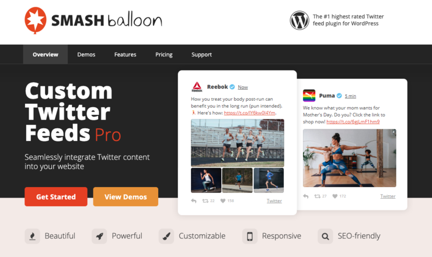Click the Responsive phone icon
This screenshot has width=432, height=257.
[250, 236]
